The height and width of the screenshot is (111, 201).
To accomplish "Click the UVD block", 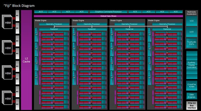I will 192,32.
